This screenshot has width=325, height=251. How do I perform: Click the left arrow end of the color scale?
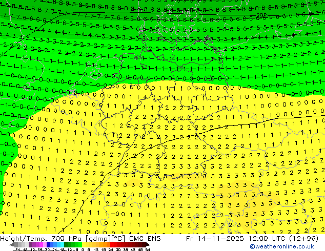[11, 245]
